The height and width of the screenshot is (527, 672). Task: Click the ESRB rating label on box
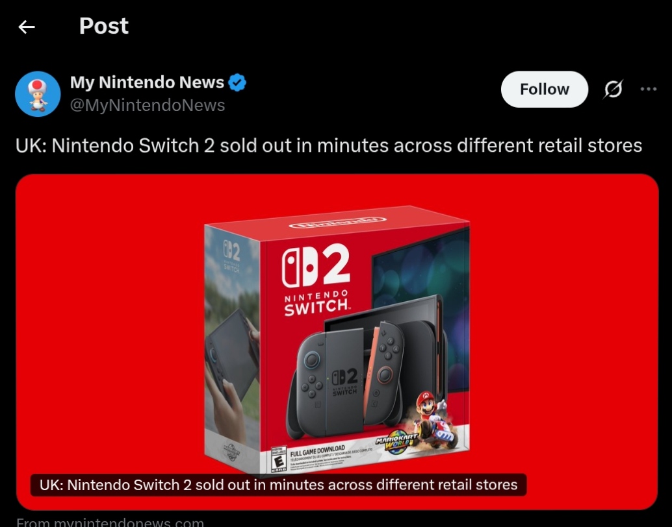coord(279,459)
